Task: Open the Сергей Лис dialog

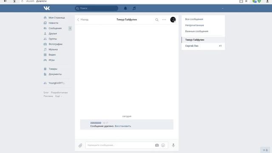Action: 203,46
